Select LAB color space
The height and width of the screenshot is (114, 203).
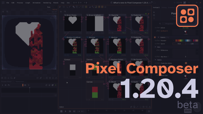click(x=192, y=44)
